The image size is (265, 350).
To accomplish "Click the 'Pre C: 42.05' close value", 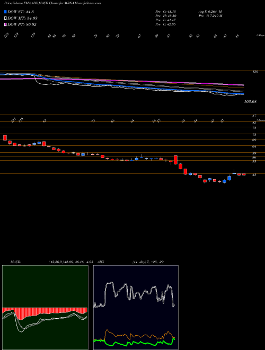I will pyautogui.click(x=165, y=24).
